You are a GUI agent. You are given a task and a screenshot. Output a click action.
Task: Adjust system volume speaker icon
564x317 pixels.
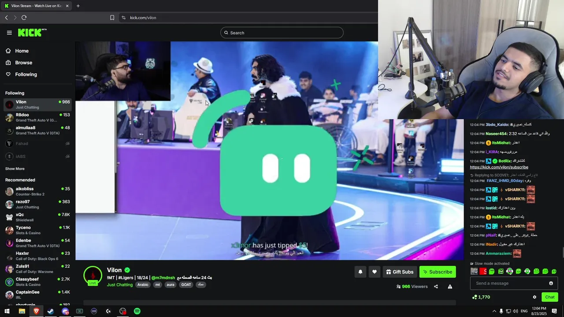click(516, 311)
